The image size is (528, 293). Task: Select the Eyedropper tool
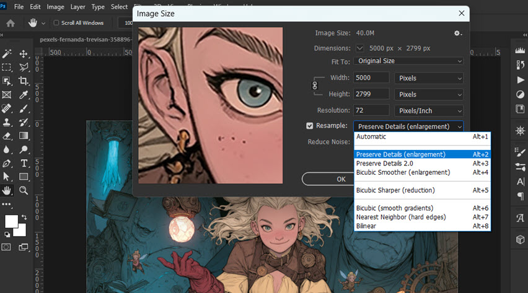(23, 95)
